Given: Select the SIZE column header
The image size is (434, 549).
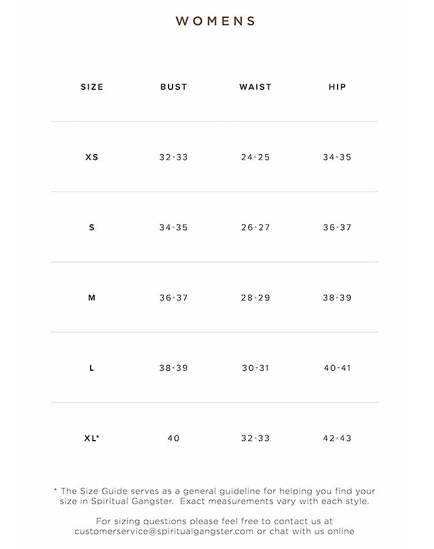Looking at the screenshot, I should 92,87.
